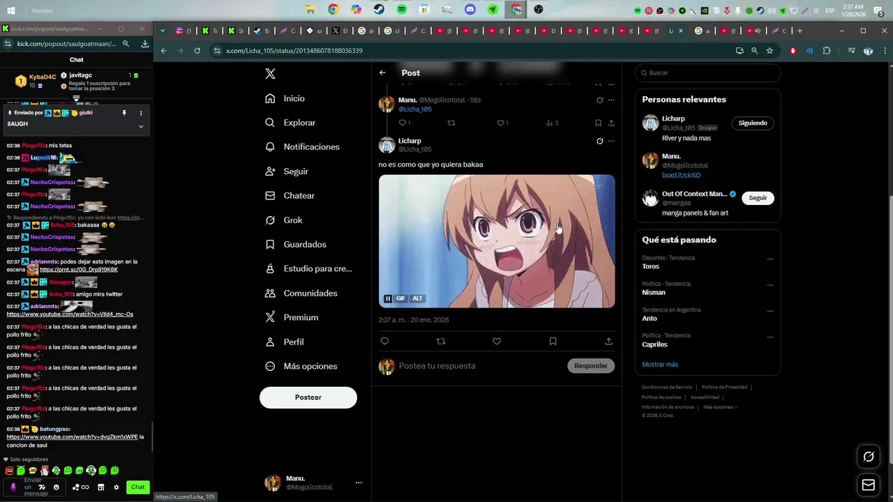The width and height of the screenshot is (893, 502).
Task: Reply to Licharp's post via the comment icon
Action: pyautogui.click(x=384, y=342)
